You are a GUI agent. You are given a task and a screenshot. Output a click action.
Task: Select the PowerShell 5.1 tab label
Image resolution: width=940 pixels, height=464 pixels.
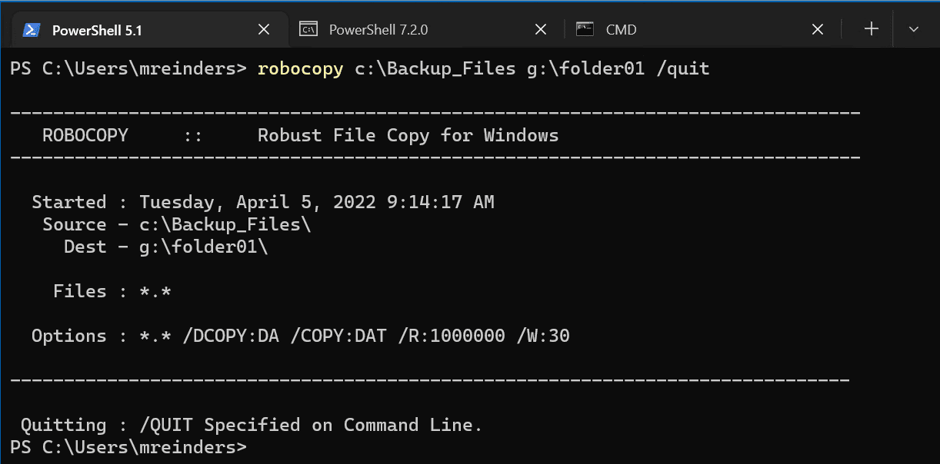coord(97,31)
